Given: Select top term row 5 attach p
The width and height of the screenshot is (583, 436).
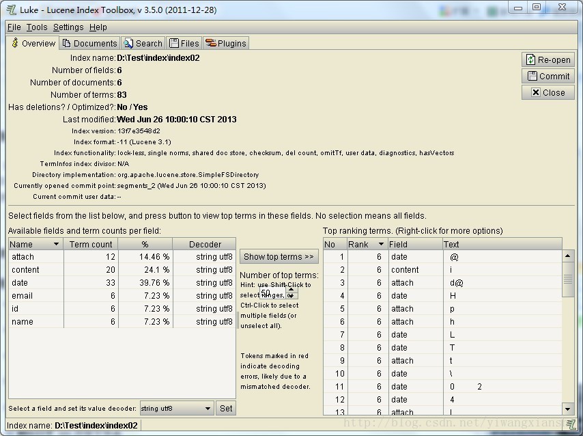Looking at the screenshot, I should 442,309.
